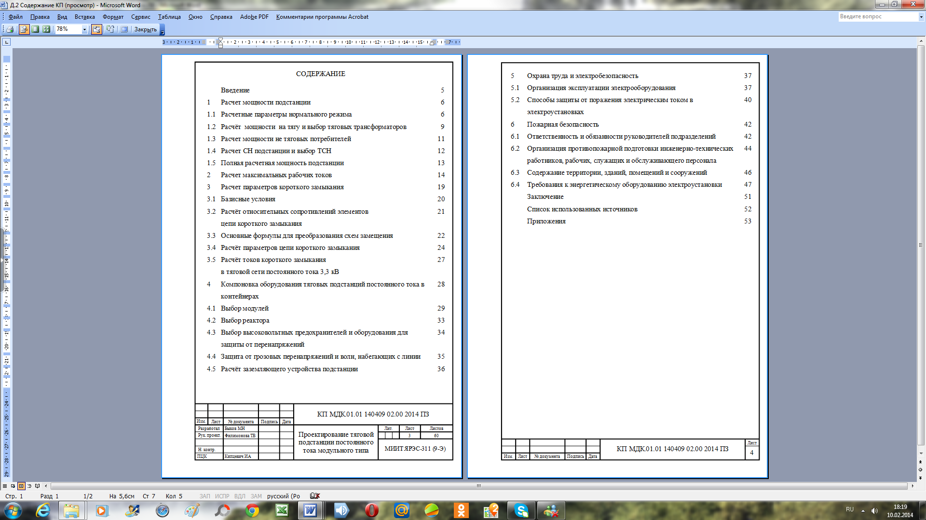926x520 pixels.
Task: Toggle ЗАМ overtype mode indicator
Action: [x=256, y=496]
